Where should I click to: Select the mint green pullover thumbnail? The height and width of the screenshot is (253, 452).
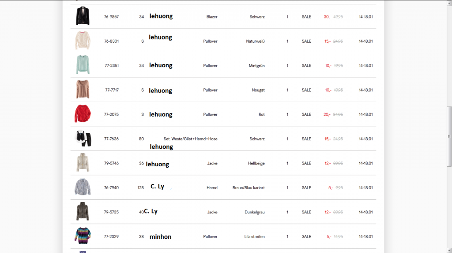pyautogui.click(x=83, y=65)
